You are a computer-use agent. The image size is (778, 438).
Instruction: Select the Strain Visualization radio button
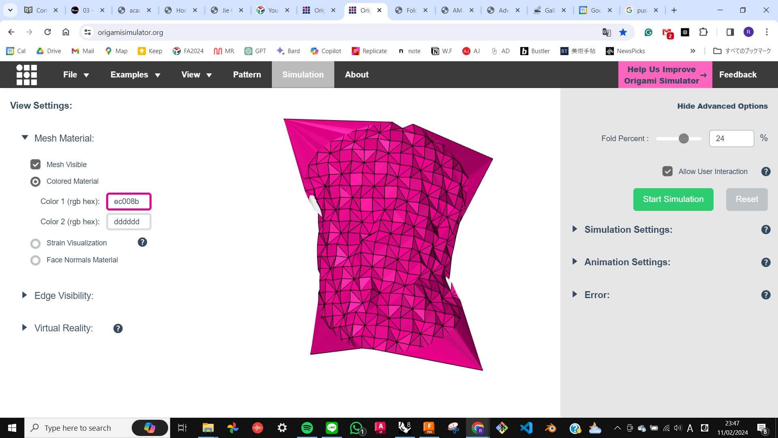(35, 243)
